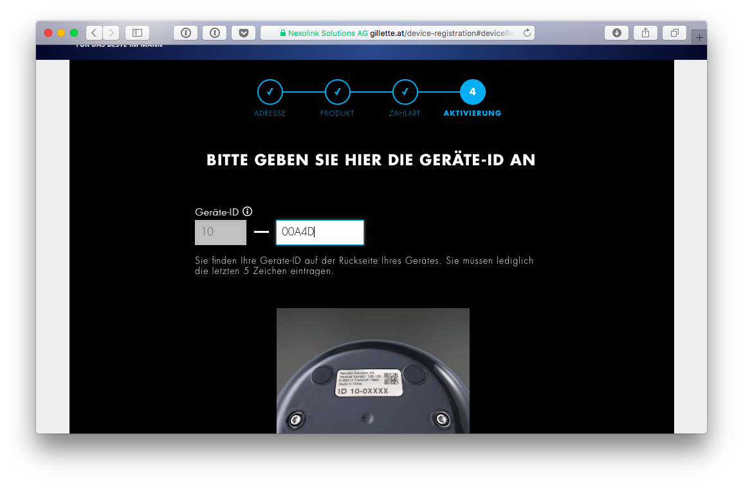Image resolution: width=743 pixels, height=485 pixels.
Task: Show all tabs overview
Action: [675, 33]
